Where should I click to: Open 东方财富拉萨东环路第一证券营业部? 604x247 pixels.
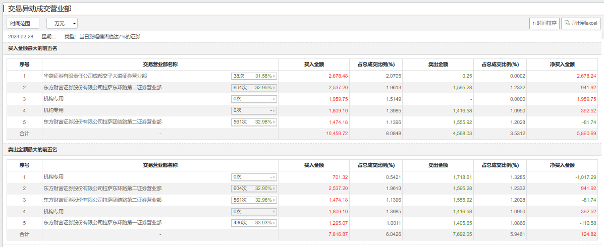102,223
